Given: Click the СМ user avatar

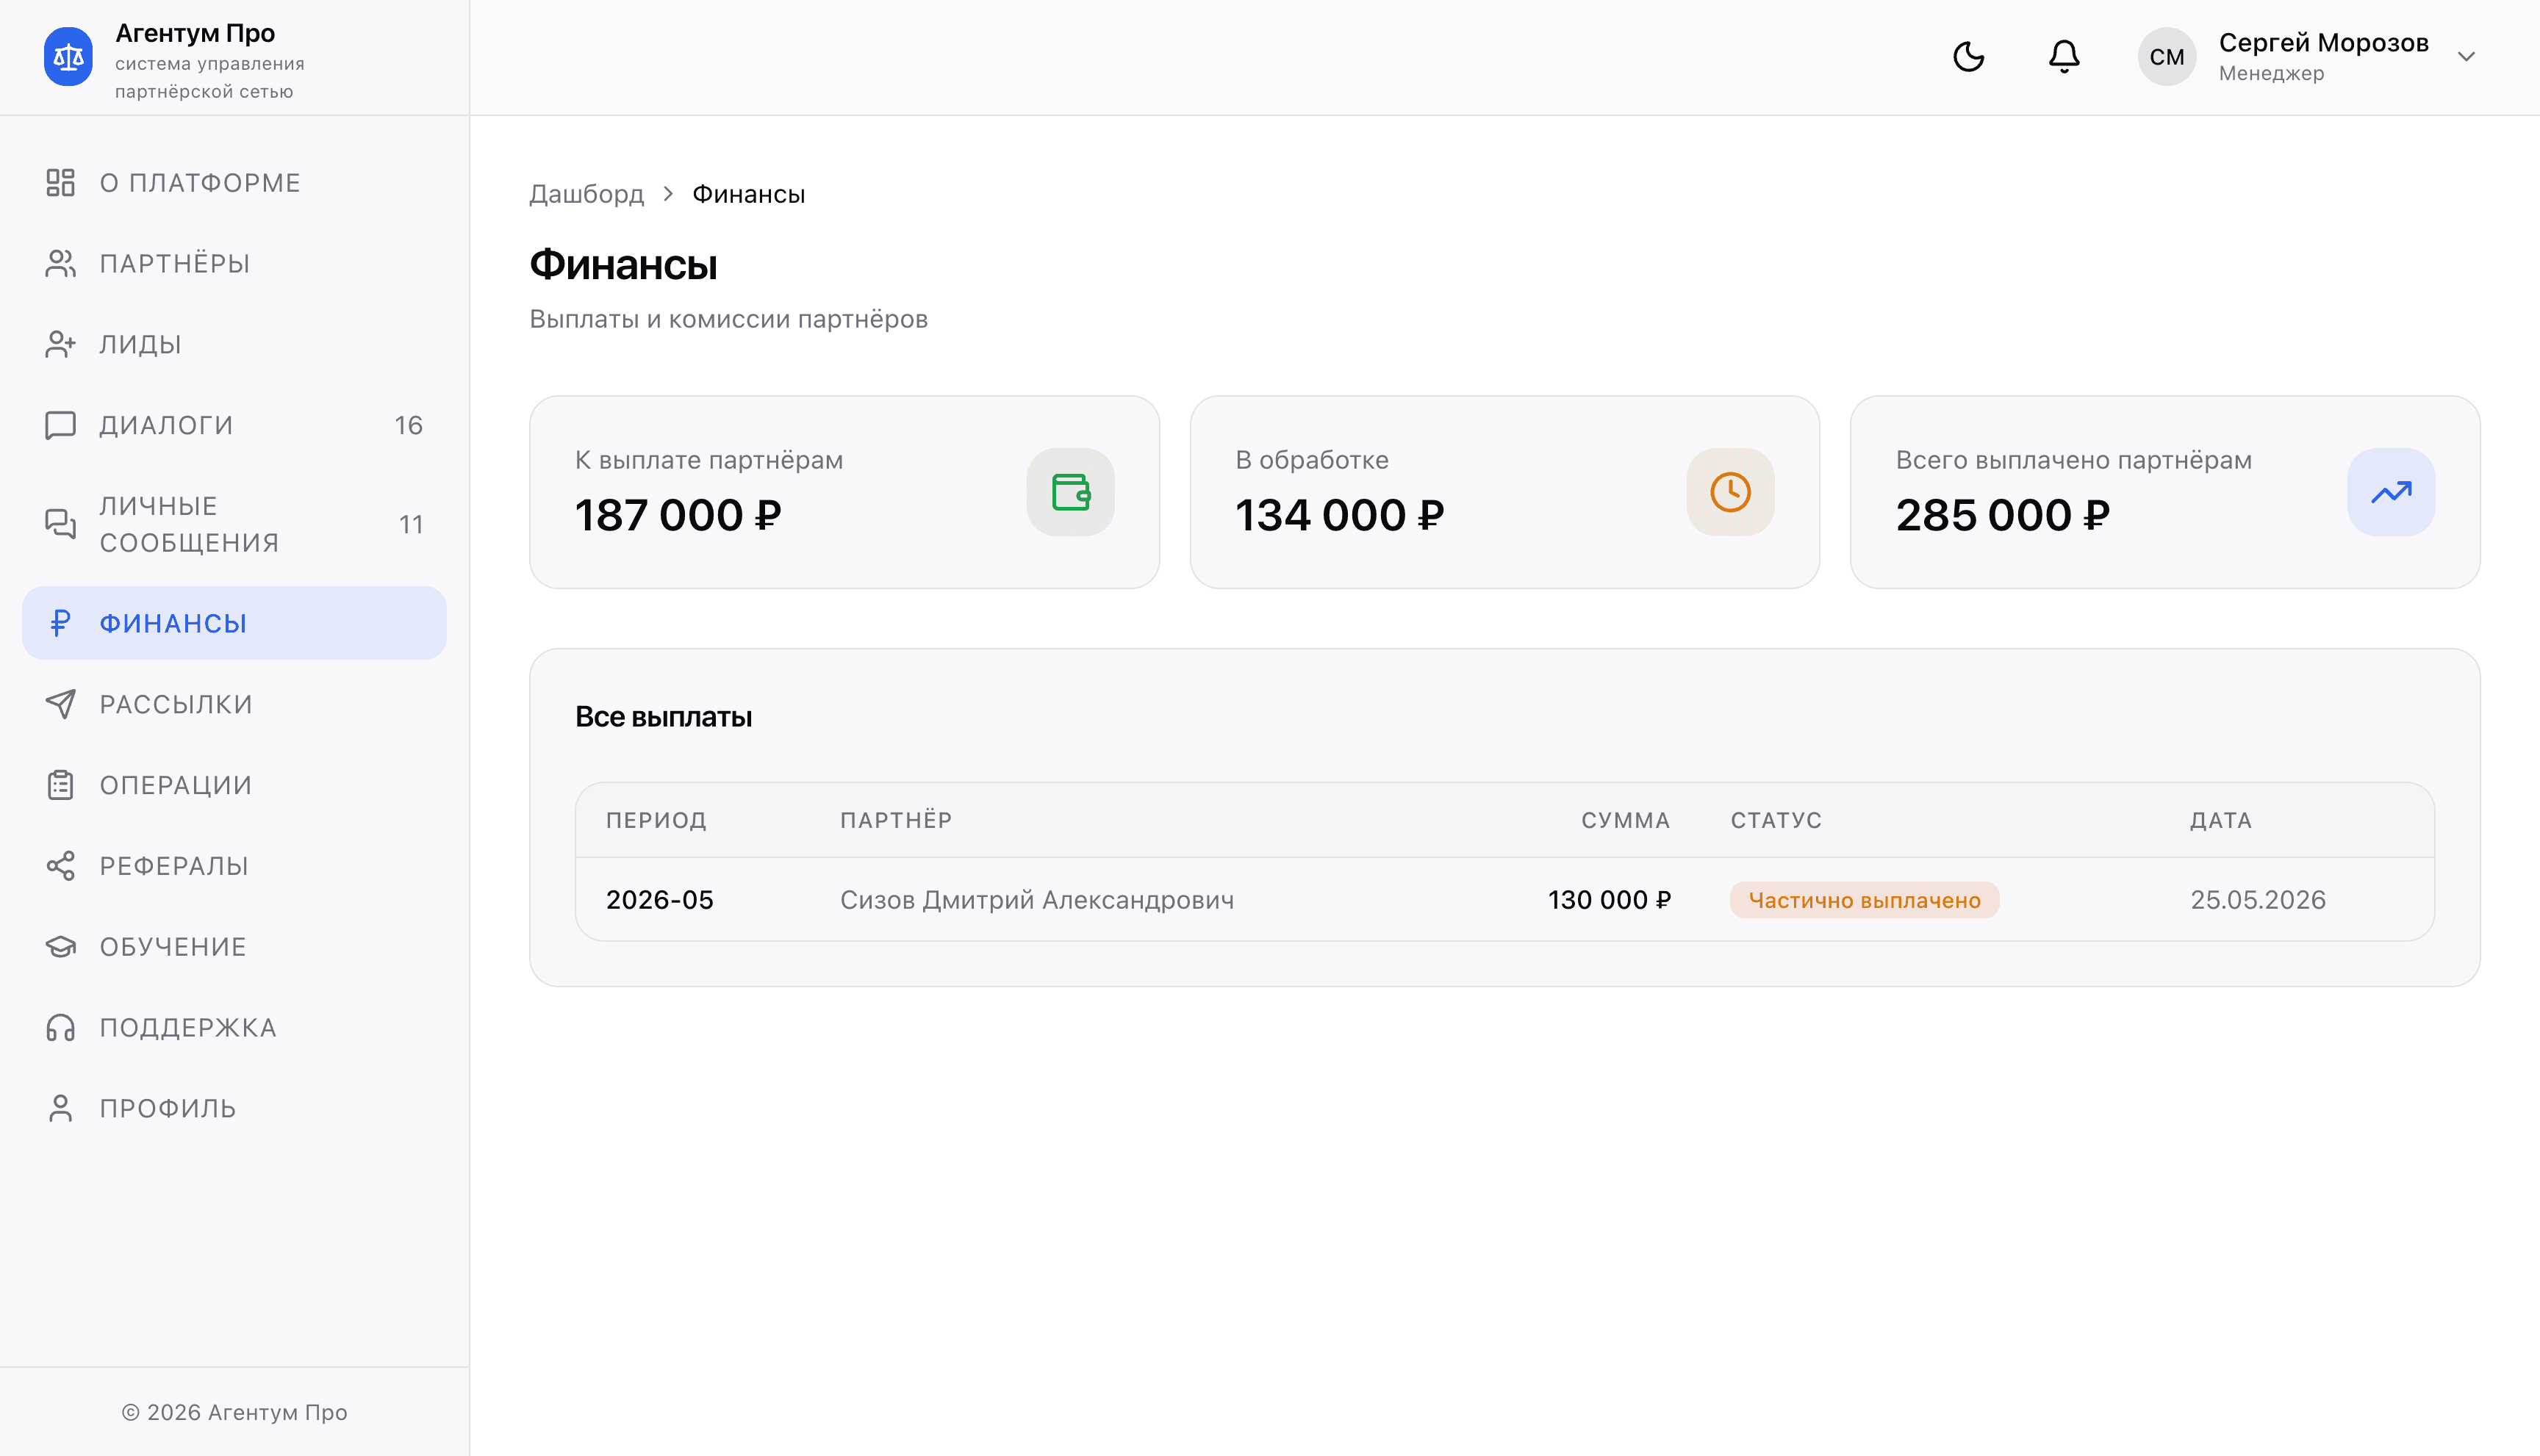Looking at the screenshot, I should point(2167,57).
